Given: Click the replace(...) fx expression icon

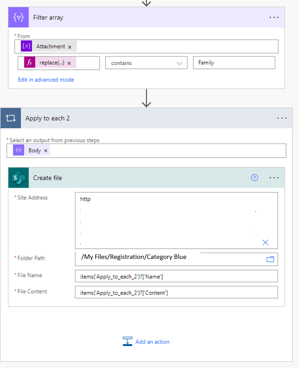Looking at the screenshot, I should click(30, 62).
